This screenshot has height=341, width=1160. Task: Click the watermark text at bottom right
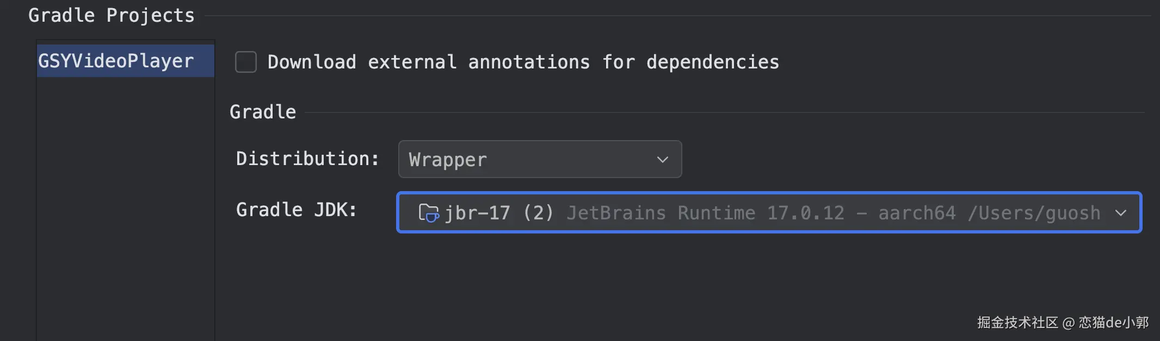point(1063,323)
